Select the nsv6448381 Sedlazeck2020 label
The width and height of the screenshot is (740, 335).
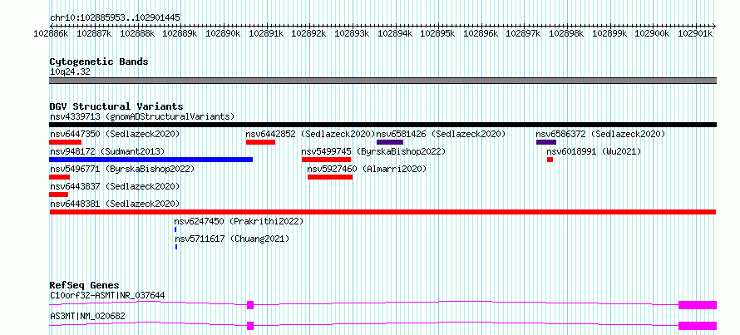[115, 204]
